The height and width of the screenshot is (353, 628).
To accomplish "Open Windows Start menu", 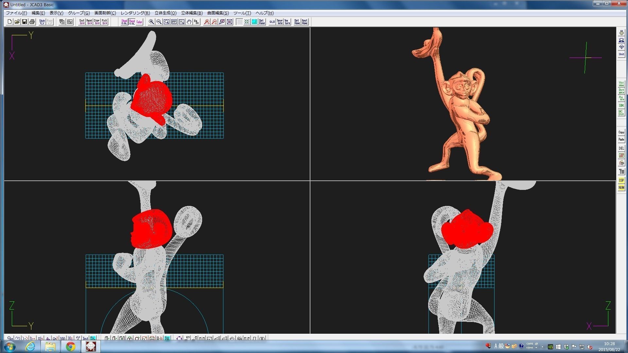I will coord(9,346).
